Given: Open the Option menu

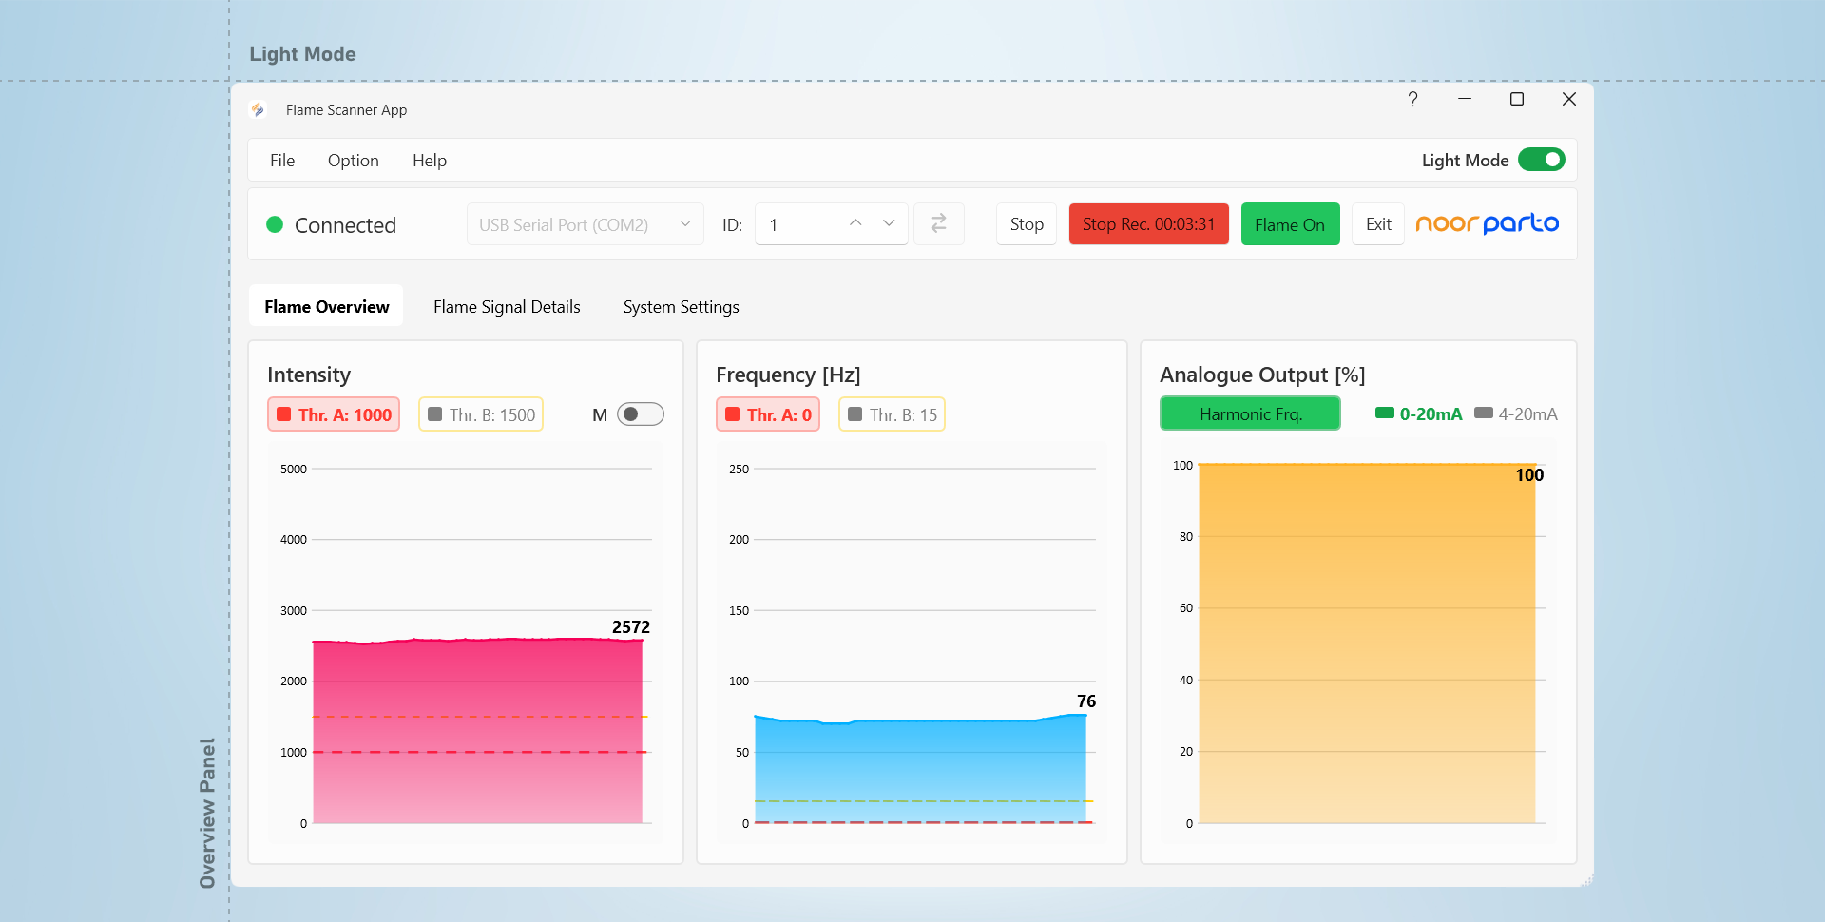Looking at the screenshot, I should pos(353,161).
